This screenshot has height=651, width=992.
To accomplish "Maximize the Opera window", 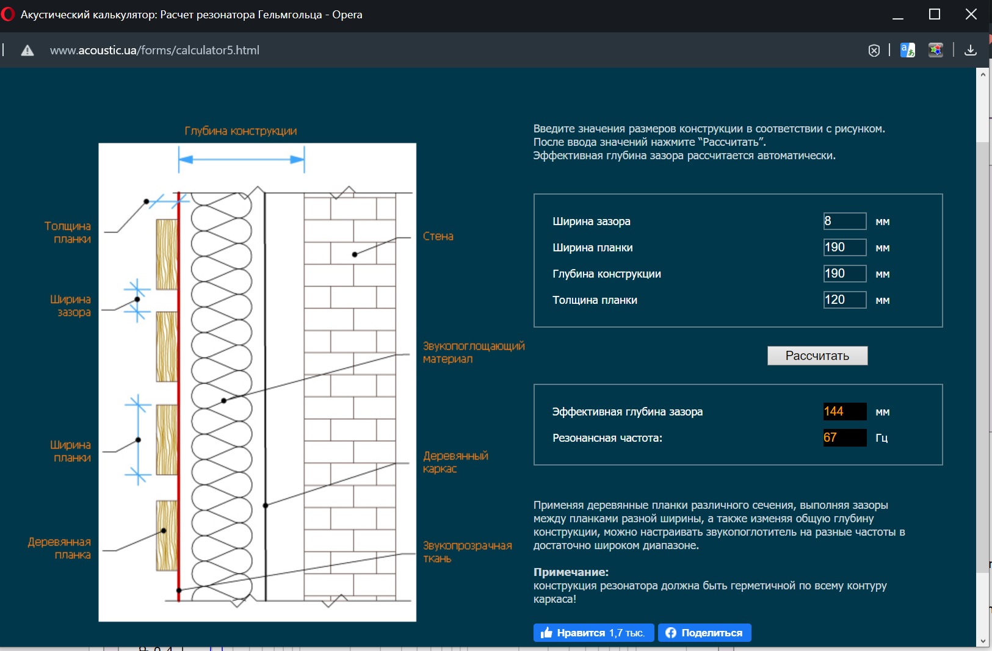I will tap(934, 14).
